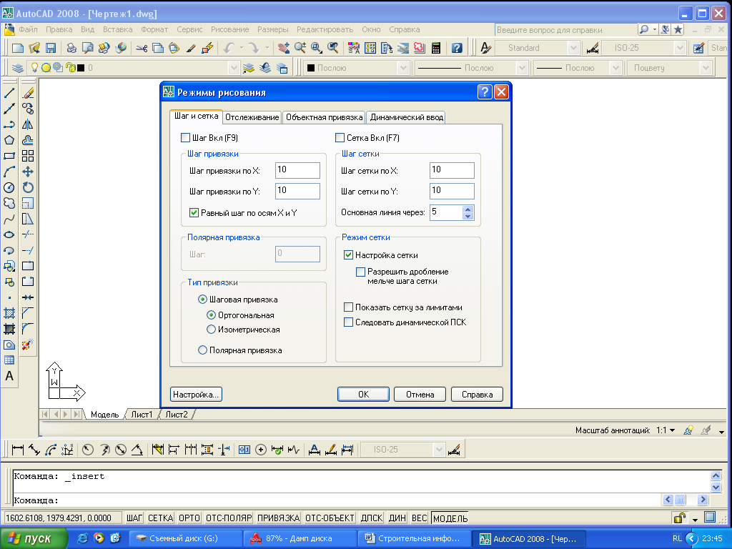The height and width of the screenshot is (549, 732).
Task: Open the Windows пуск start button
Action: coord(34,538)
